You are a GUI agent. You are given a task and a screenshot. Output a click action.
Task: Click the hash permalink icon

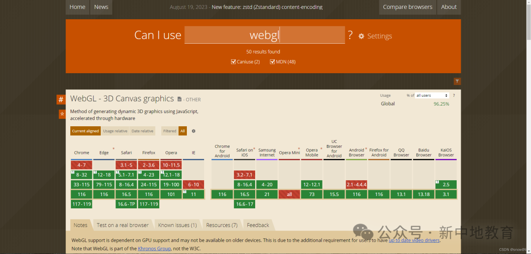61,100
